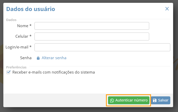Click the Preferências section header
Viewport: 178px width, 112px height.
pyautogui.click(x=16, y=67)
